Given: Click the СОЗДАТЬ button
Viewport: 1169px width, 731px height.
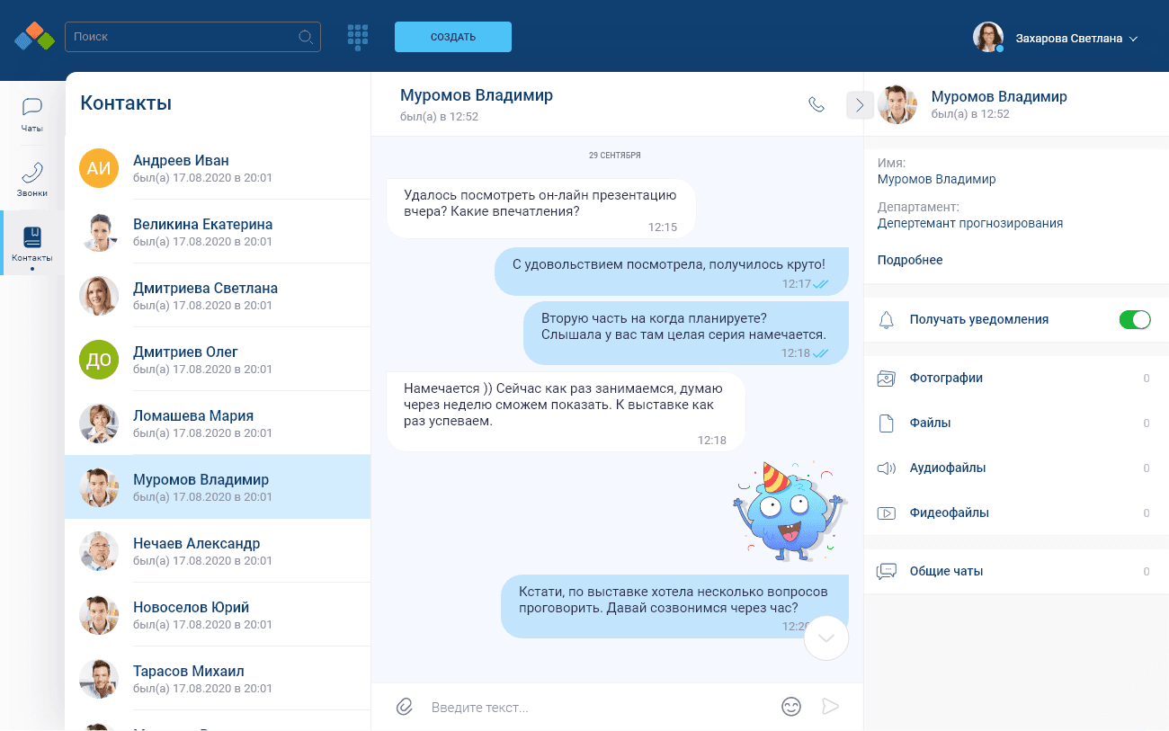Looking at the screenshot, I should 453,37.
